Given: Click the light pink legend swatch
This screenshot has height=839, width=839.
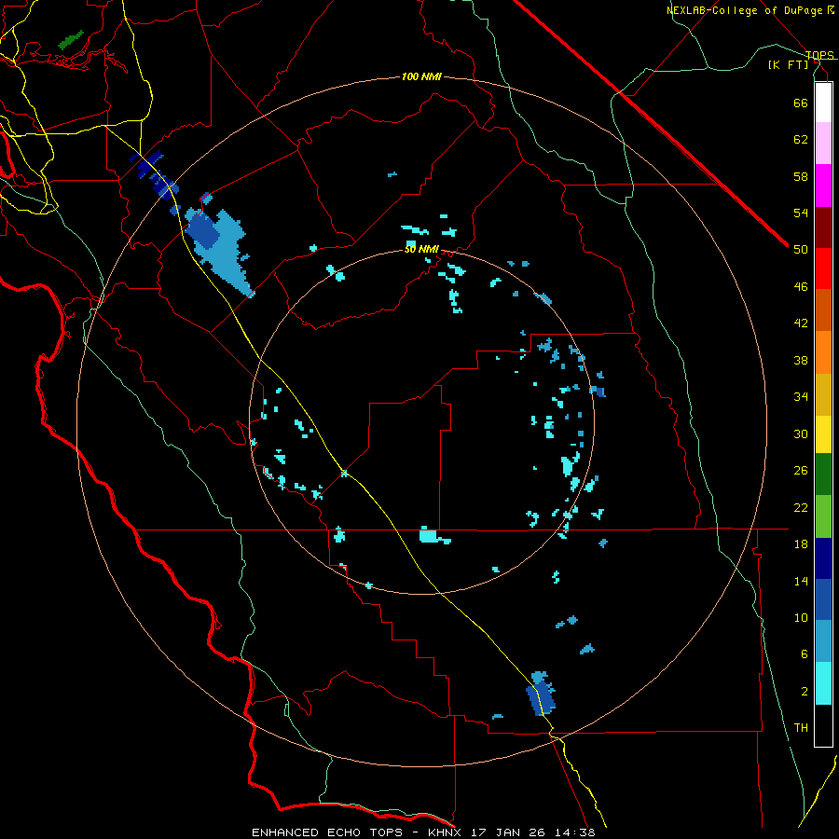Looking at the screenshot, I should (823, 143).
